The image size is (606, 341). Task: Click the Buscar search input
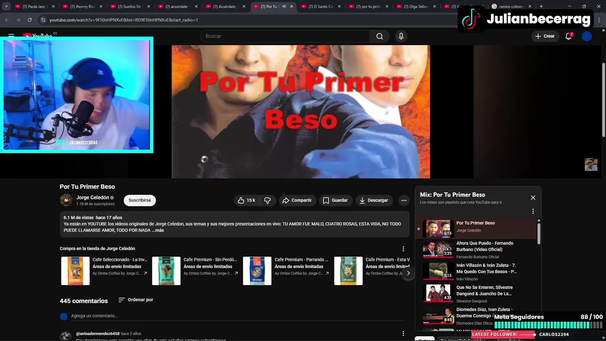(x=285, y=36)
